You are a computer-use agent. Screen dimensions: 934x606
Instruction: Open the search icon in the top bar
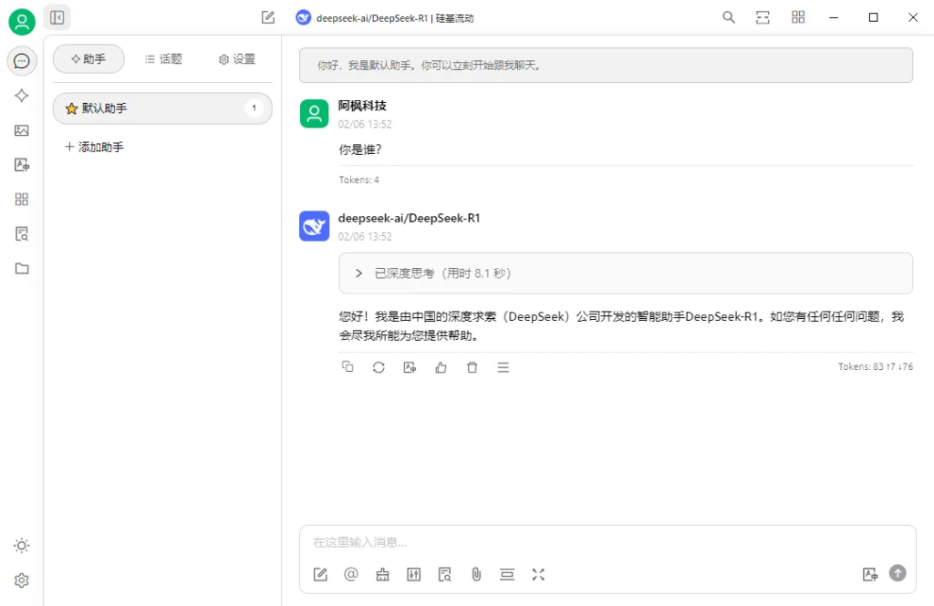point(729,17)
